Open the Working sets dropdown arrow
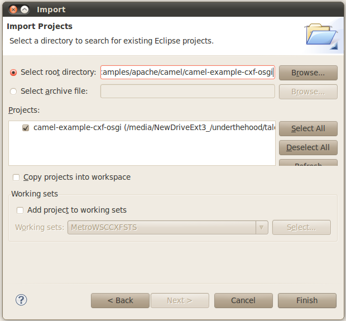346x321 pixels. tap(261, 228)
